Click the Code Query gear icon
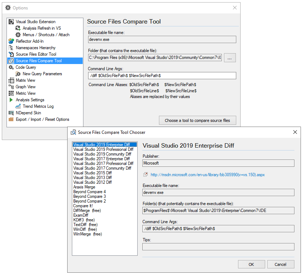This screenshot has width=302, height=276. [x=11, y=67]
